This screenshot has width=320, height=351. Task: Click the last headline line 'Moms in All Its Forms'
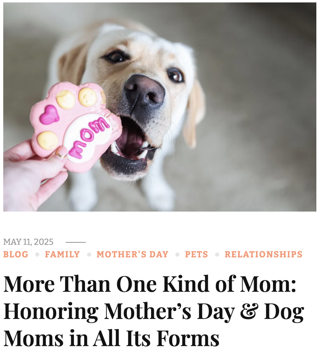click(111, 338)
